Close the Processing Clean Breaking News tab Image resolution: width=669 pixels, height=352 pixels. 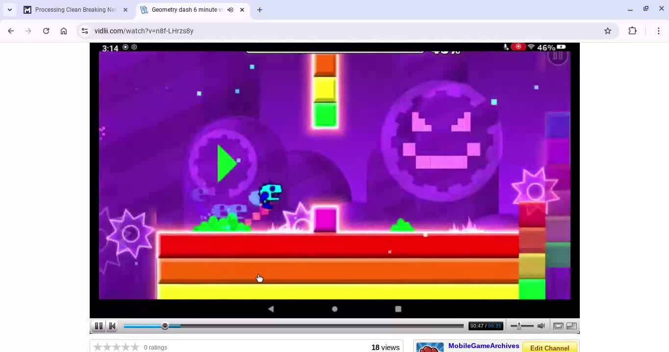[x=125, y=10]
